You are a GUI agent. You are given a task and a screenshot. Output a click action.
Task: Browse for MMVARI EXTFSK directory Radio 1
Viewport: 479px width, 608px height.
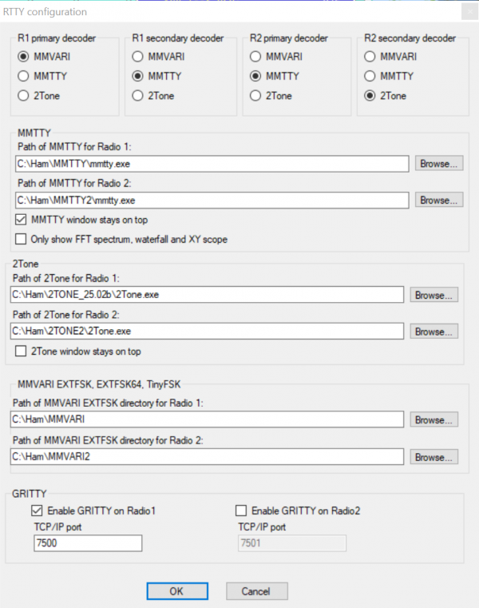[x=433, y=419]
